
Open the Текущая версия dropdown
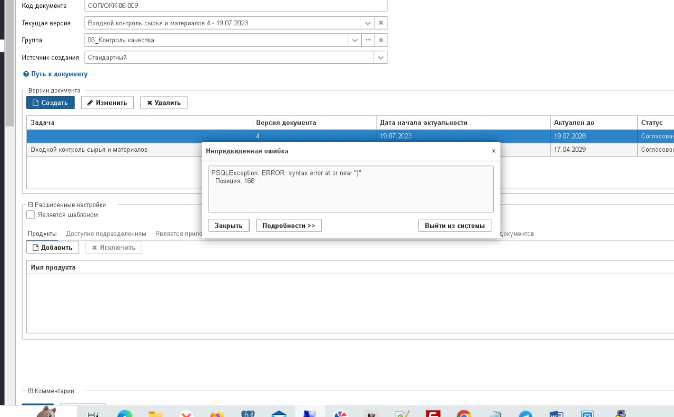(368, 23)
